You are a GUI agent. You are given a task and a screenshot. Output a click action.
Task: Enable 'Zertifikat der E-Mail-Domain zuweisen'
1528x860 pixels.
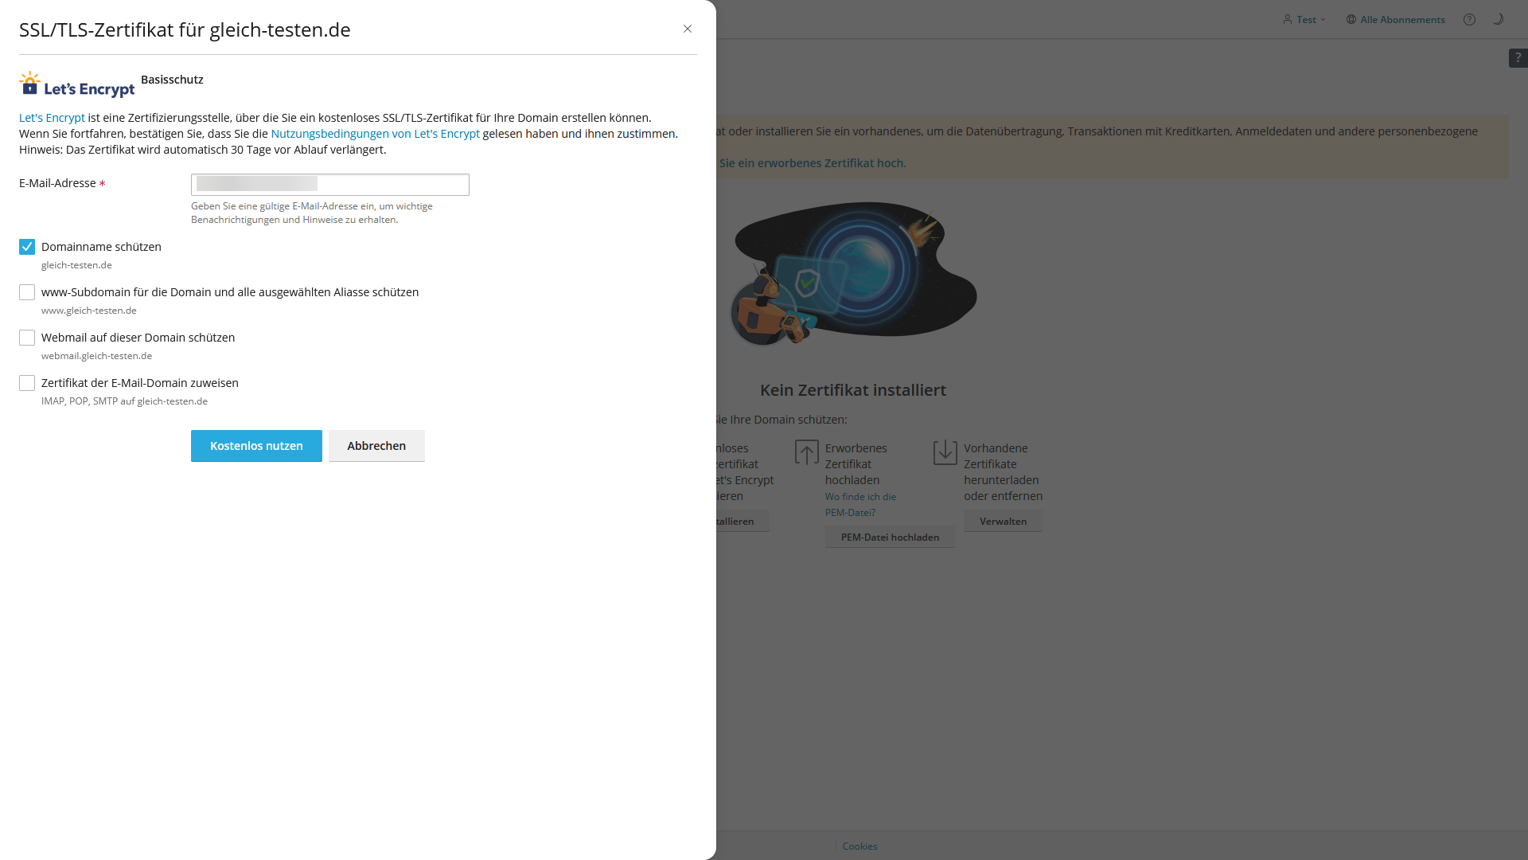click(x=26, y=383)
